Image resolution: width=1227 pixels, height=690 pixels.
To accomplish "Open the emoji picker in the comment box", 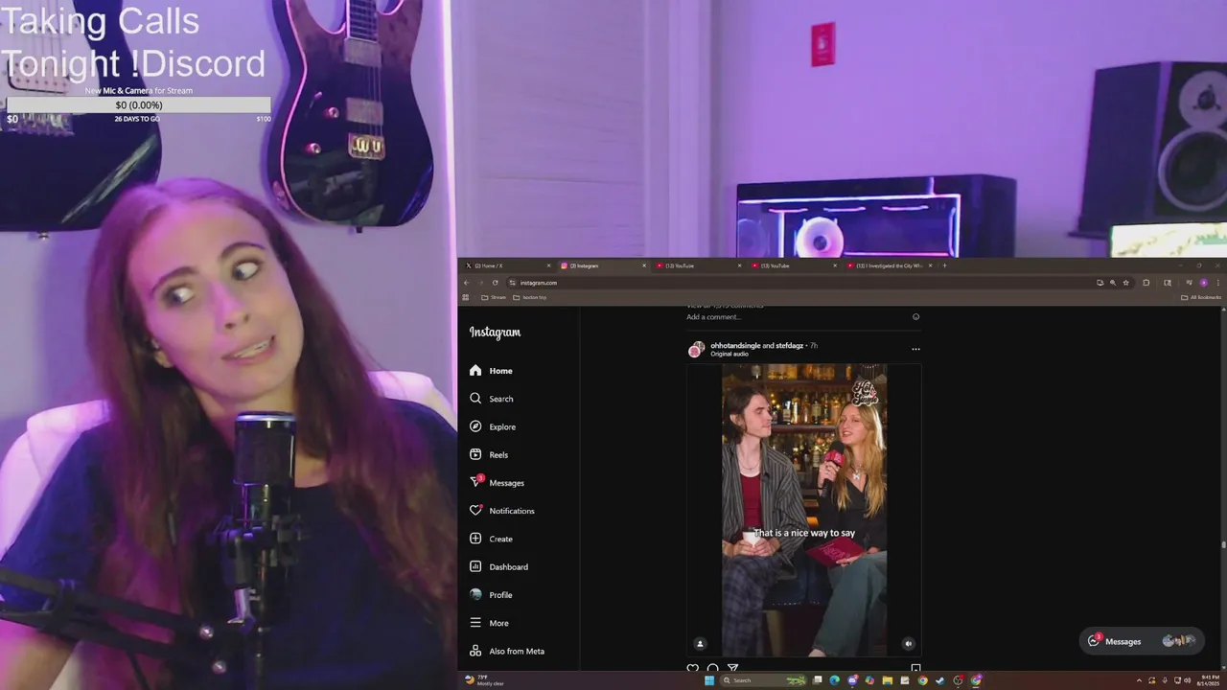I will coord(915,317).
